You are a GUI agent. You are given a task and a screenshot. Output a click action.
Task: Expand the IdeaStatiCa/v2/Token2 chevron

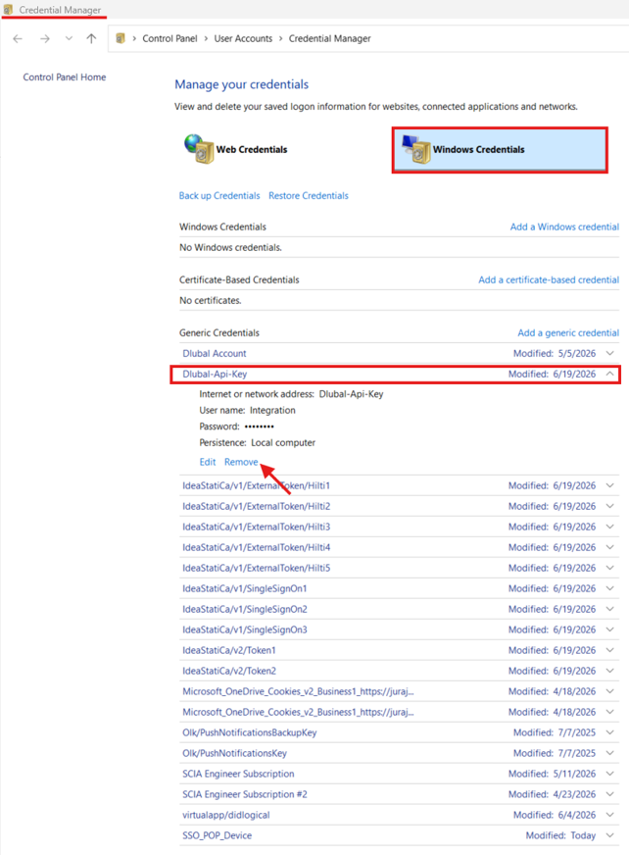tap(610, 671)
